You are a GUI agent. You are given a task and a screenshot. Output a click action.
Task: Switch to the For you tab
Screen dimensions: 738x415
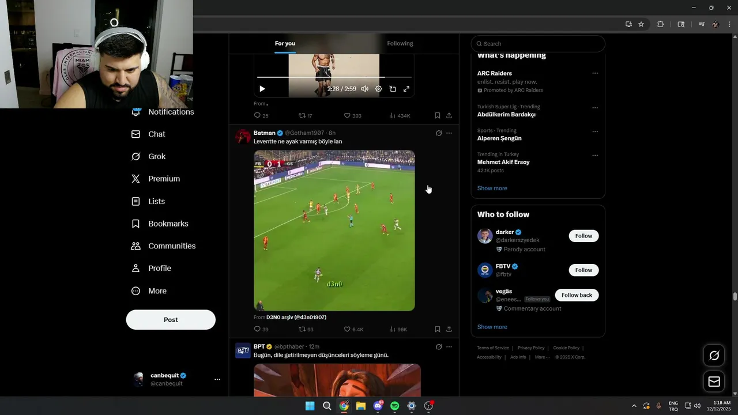[x=285, y=44]
